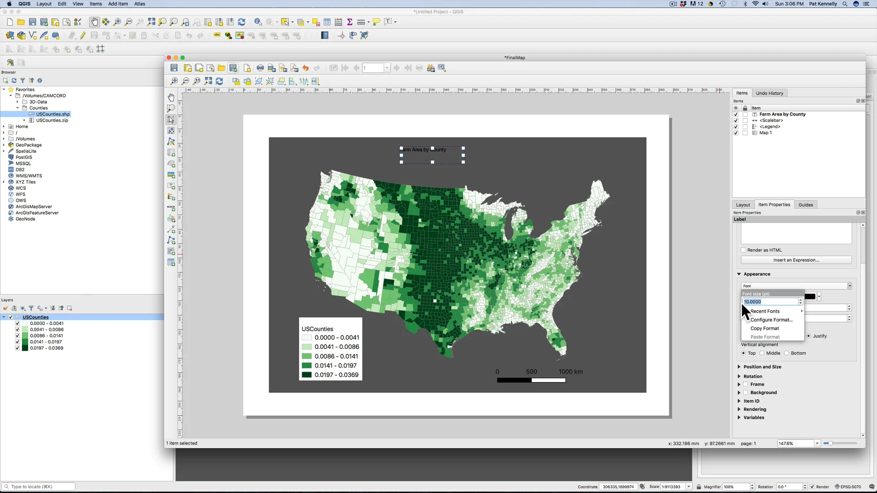Click the Font size input field
Screen dimensions: 877x493
(x=770, y=302)
